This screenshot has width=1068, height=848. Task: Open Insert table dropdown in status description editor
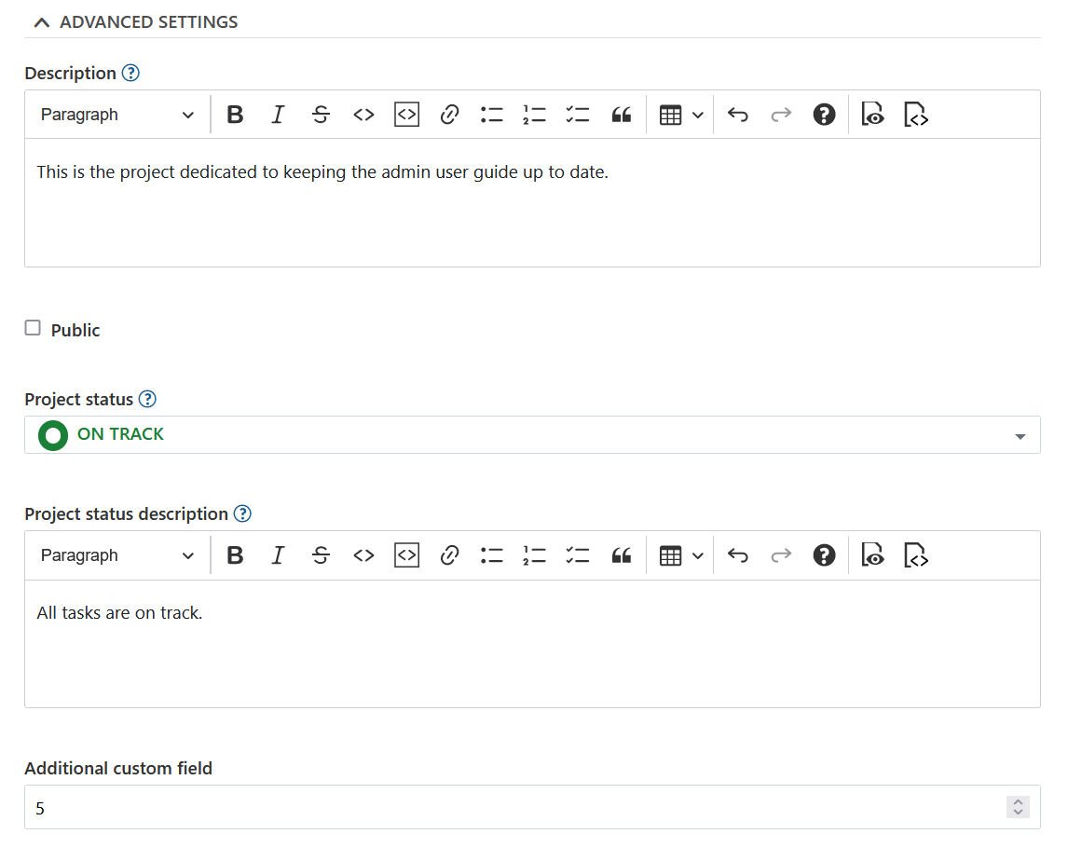[680, 555]
